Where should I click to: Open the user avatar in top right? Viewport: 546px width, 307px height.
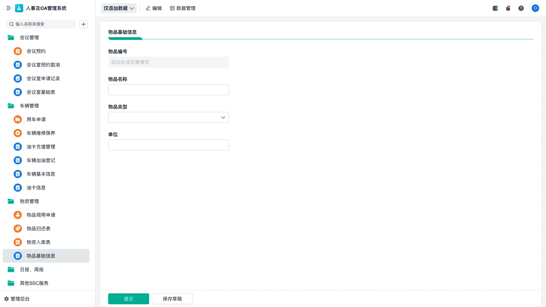tap(535, 8)
